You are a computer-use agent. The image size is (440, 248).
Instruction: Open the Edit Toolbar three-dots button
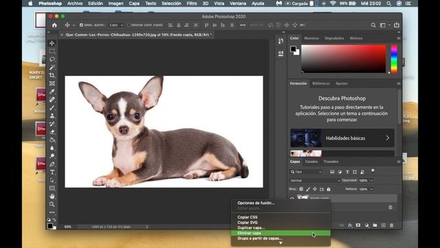coord(52,212)
